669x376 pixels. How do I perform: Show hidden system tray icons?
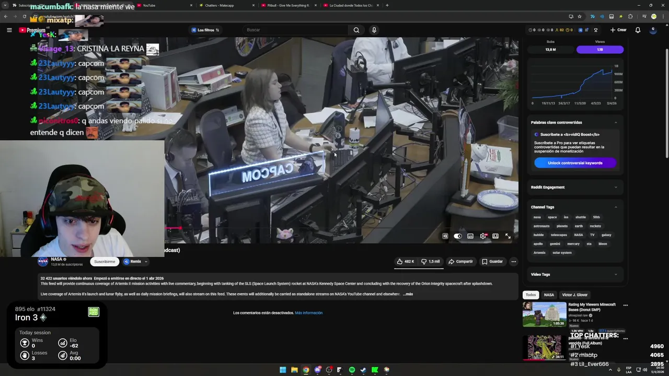pos(611,370)
